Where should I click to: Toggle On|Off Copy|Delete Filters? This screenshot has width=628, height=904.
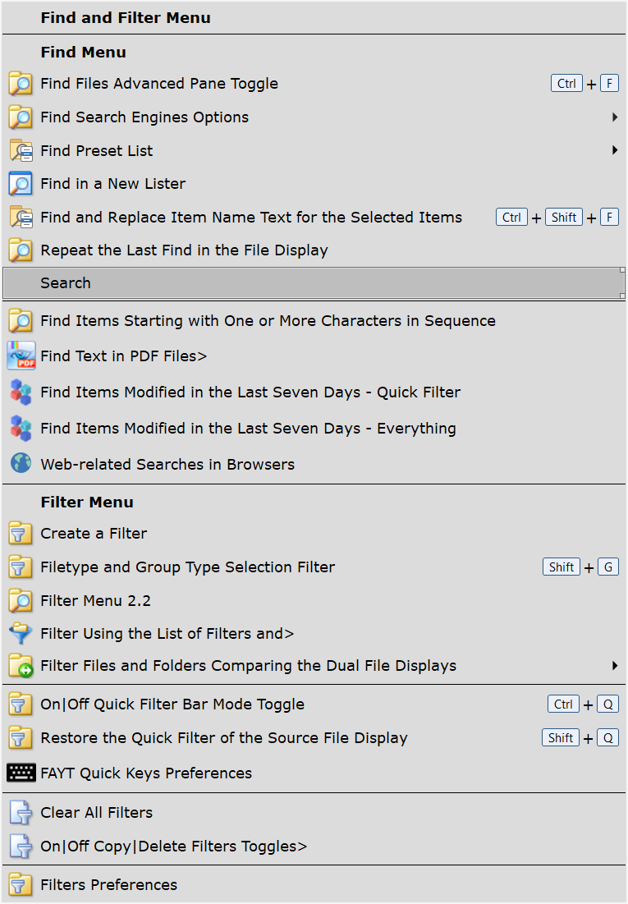173,847
